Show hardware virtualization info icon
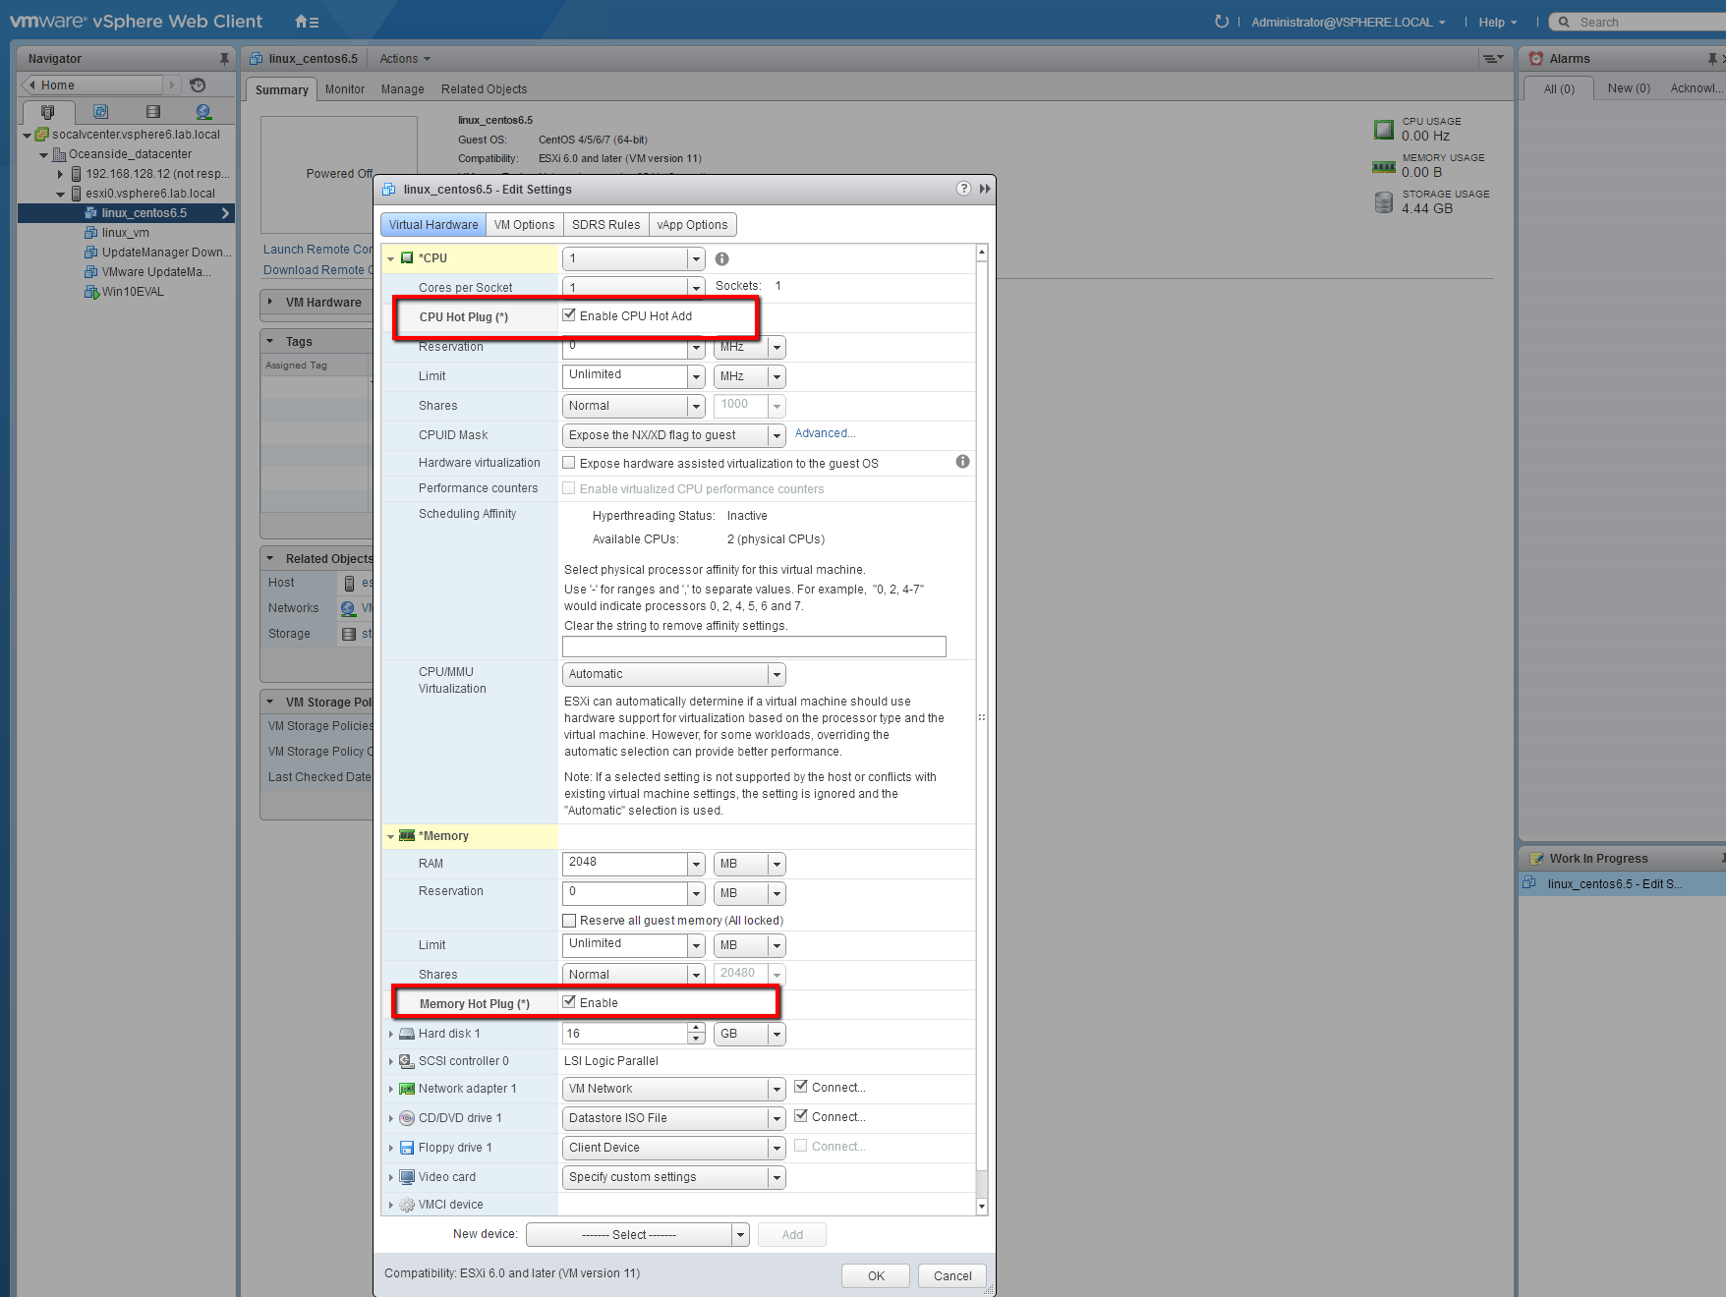1726x1297 pixels. pyautogui.click(x=962, y=462)
